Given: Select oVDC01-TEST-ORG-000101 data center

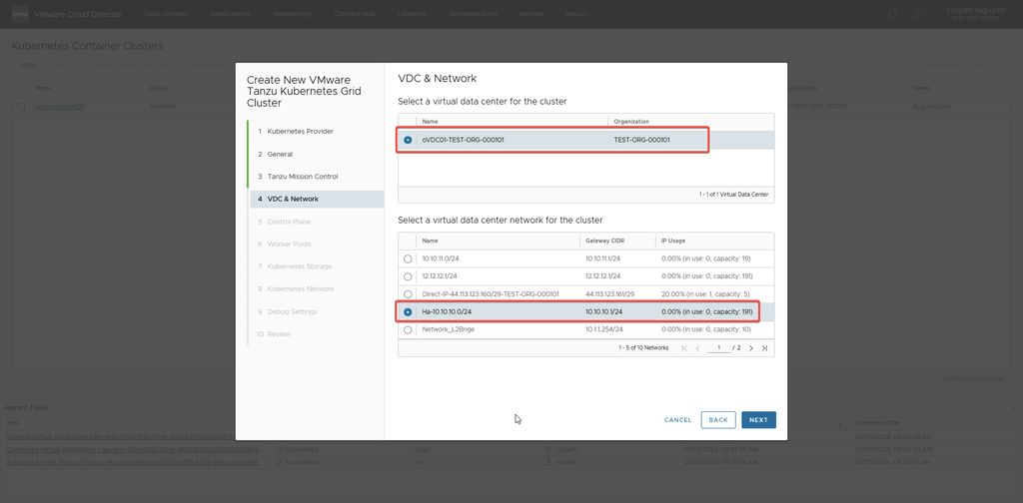Looking at the screenshot, I should (x=408, y=140).
